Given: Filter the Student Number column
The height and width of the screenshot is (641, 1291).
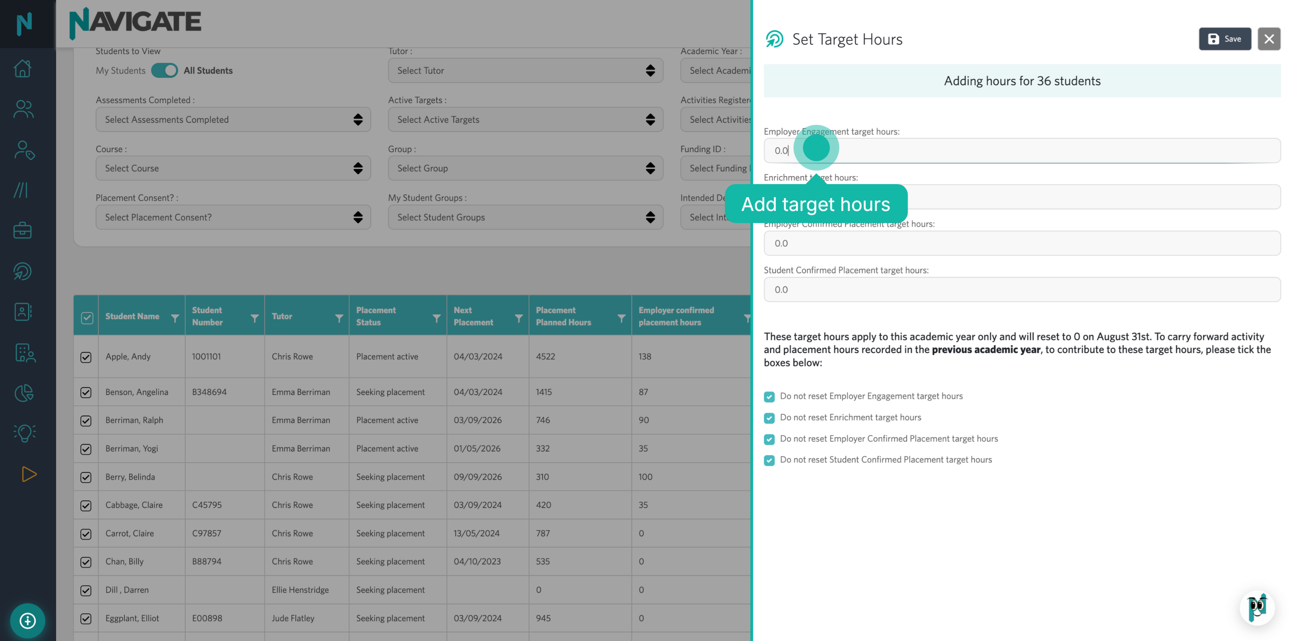Looking at the screenshot, I should [255, 318].
